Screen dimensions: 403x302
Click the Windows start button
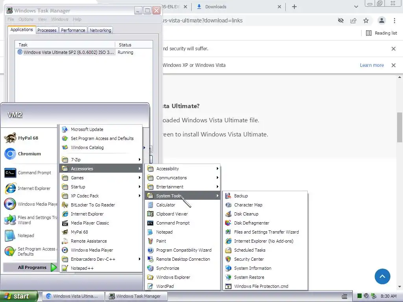click(19, 296)
